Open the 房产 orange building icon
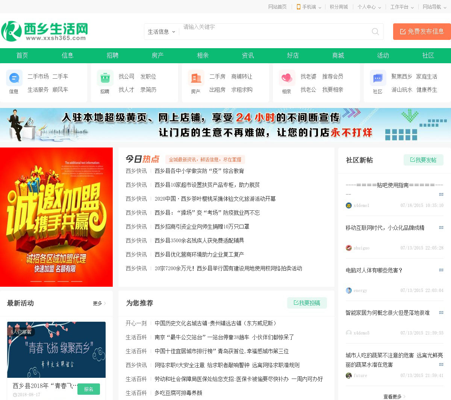The image size is (451, 400). coord(196,78)
